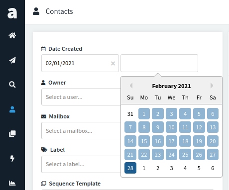
Task: Select January 31 in the calendar
Action: (130, 114)
